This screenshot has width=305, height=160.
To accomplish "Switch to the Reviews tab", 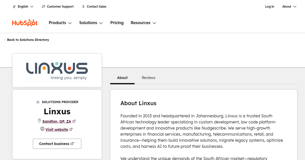I will click(x=148, y=78).
